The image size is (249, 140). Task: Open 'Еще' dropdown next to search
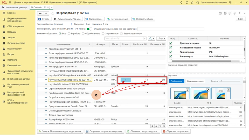(x=161, y=39)
